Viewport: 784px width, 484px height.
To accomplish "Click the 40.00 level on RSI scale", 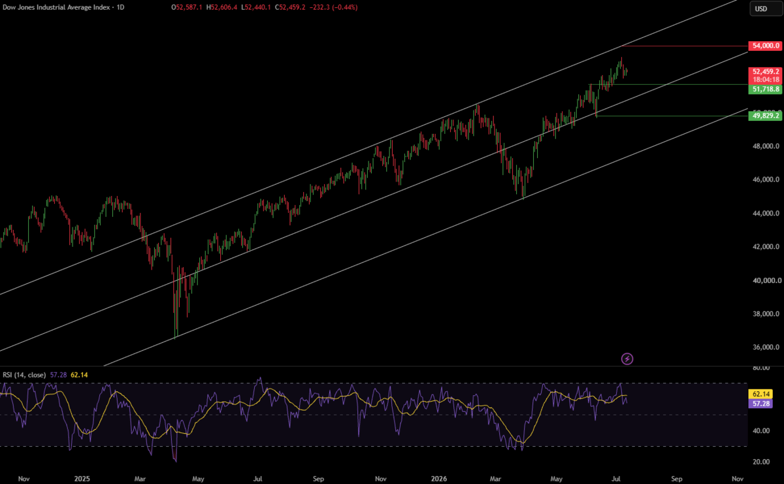I will (760, 430).
